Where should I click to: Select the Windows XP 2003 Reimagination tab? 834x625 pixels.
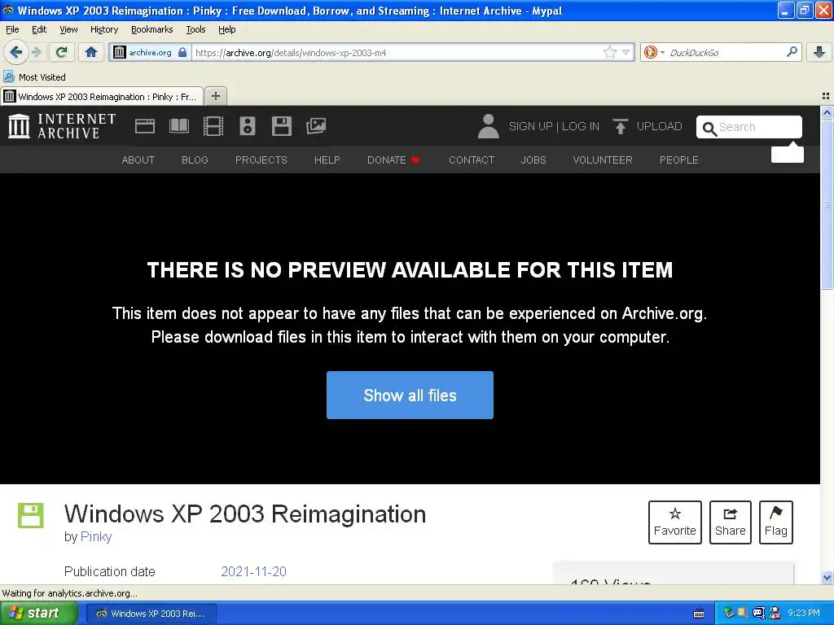[x=102, y=96]
